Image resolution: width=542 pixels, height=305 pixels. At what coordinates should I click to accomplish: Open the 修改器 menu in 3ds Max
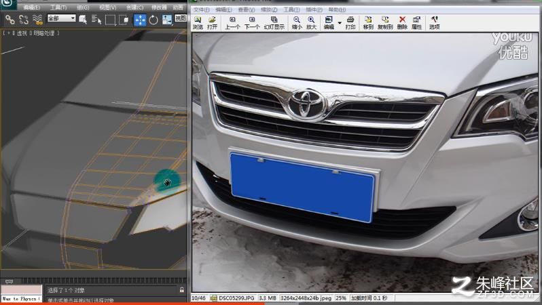point(160,7)
